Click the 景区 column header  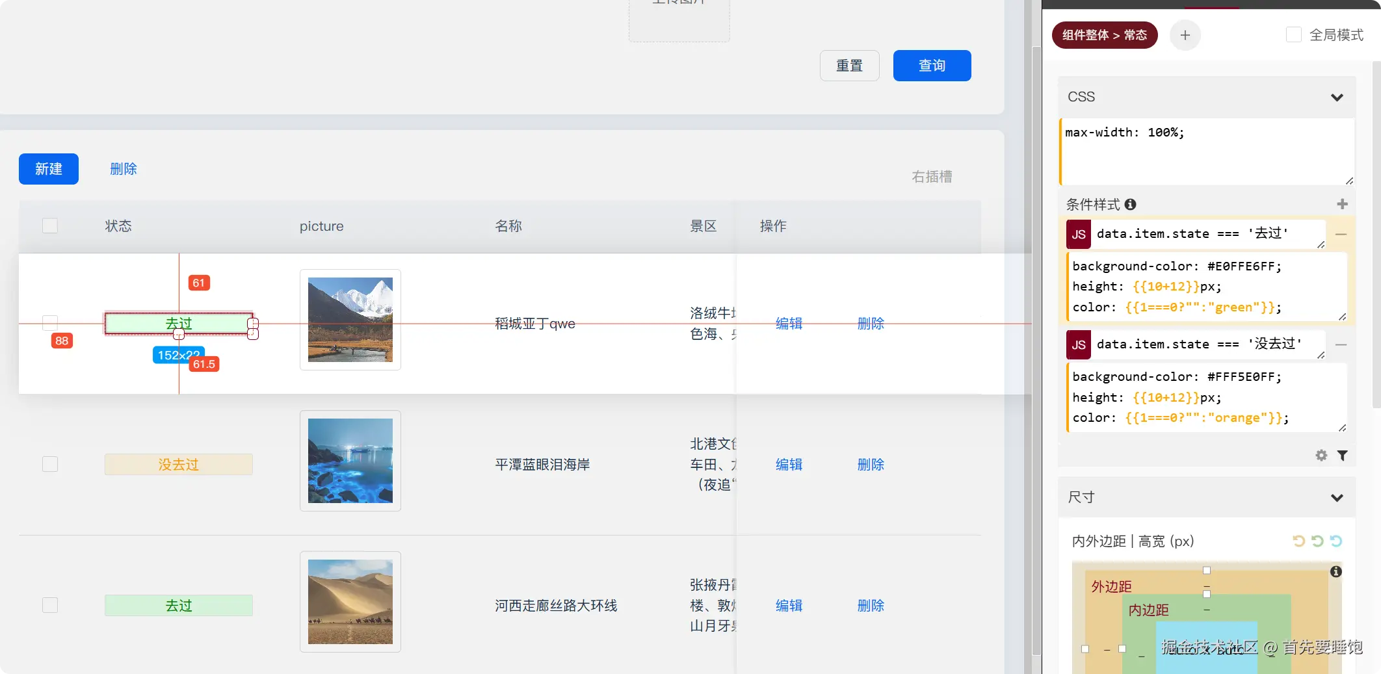pos(704,226)
